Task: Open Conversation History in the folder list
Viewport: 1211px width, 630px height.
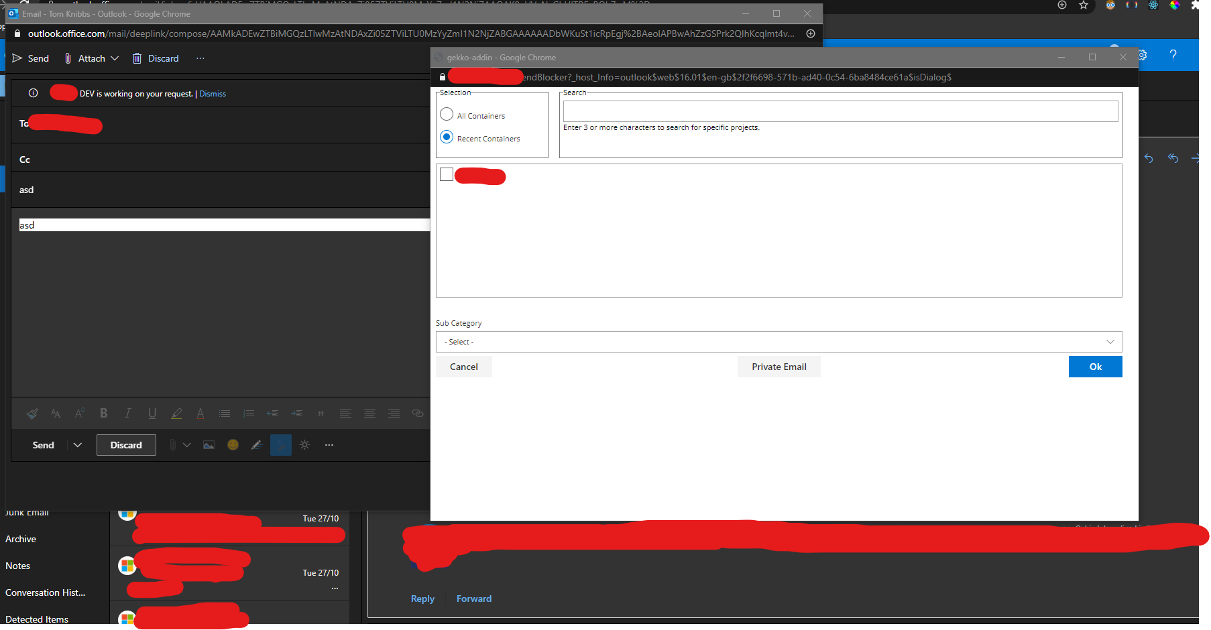Action: coord(45,592)
